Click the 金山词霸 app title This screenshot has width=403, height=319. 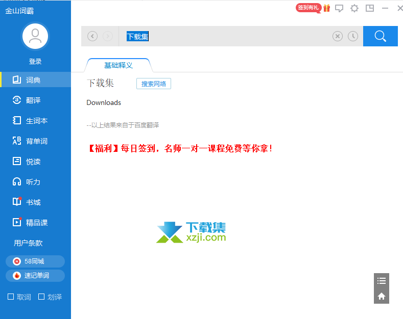coord(19,11)
